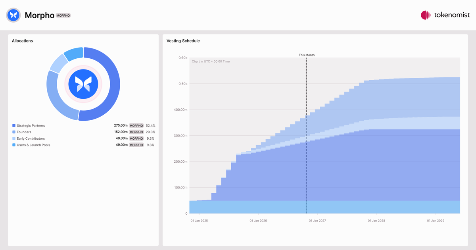Click the dashed This Month marker line
The height and width of the screenshot is (250, 476).
307,135
